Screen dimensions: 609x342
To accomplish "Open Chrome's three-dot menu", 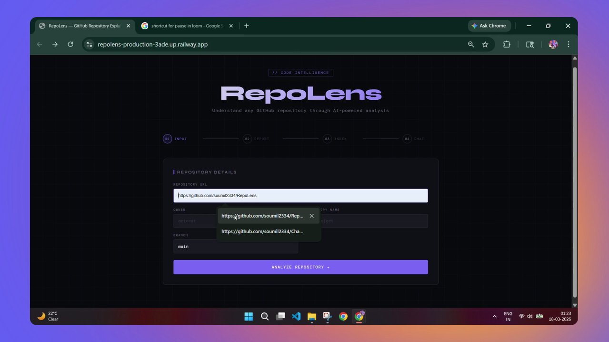I will click(x=569, y=44).
